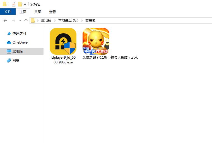Click the Forward navigation arrow
The image size is (212, 143).
point(13,21)
